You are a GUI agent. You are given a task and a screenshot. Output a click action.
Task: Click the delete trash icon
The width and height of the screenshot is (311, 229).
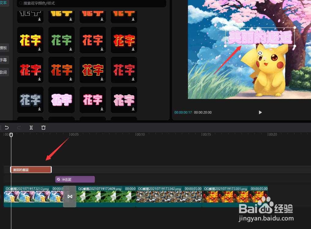point(43,127)
